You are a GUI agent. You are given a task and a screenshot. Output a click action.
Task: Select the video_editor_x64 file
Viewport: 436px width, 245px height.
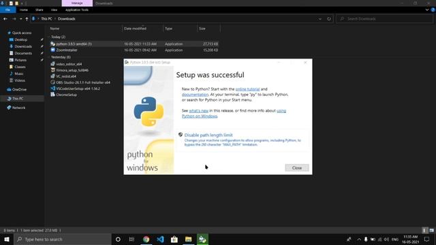[x=69, y=64]
